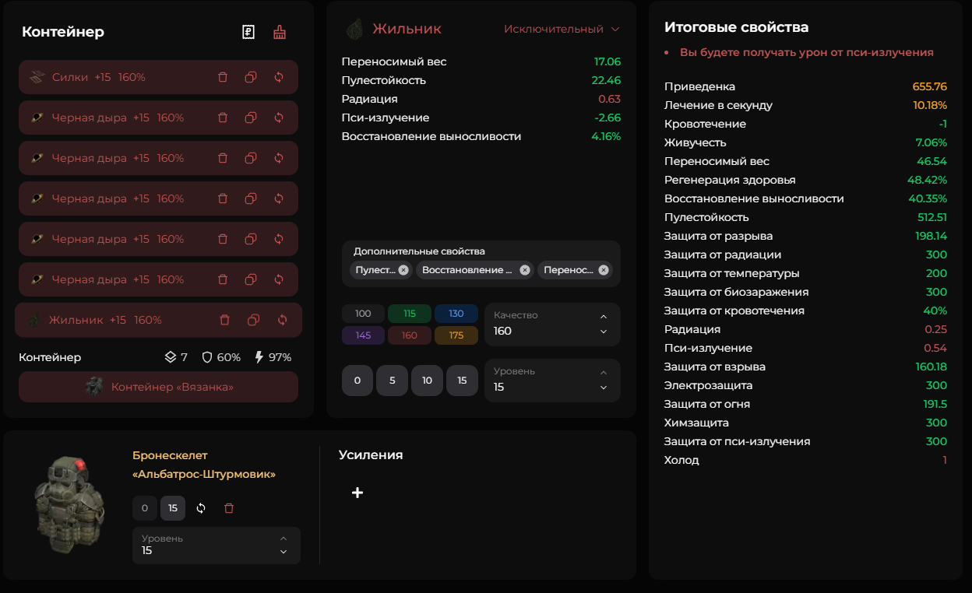Viewport: 972px width, 593px height.
Task: Add an enhancement with the plus under Усиления
Action: 357,493
